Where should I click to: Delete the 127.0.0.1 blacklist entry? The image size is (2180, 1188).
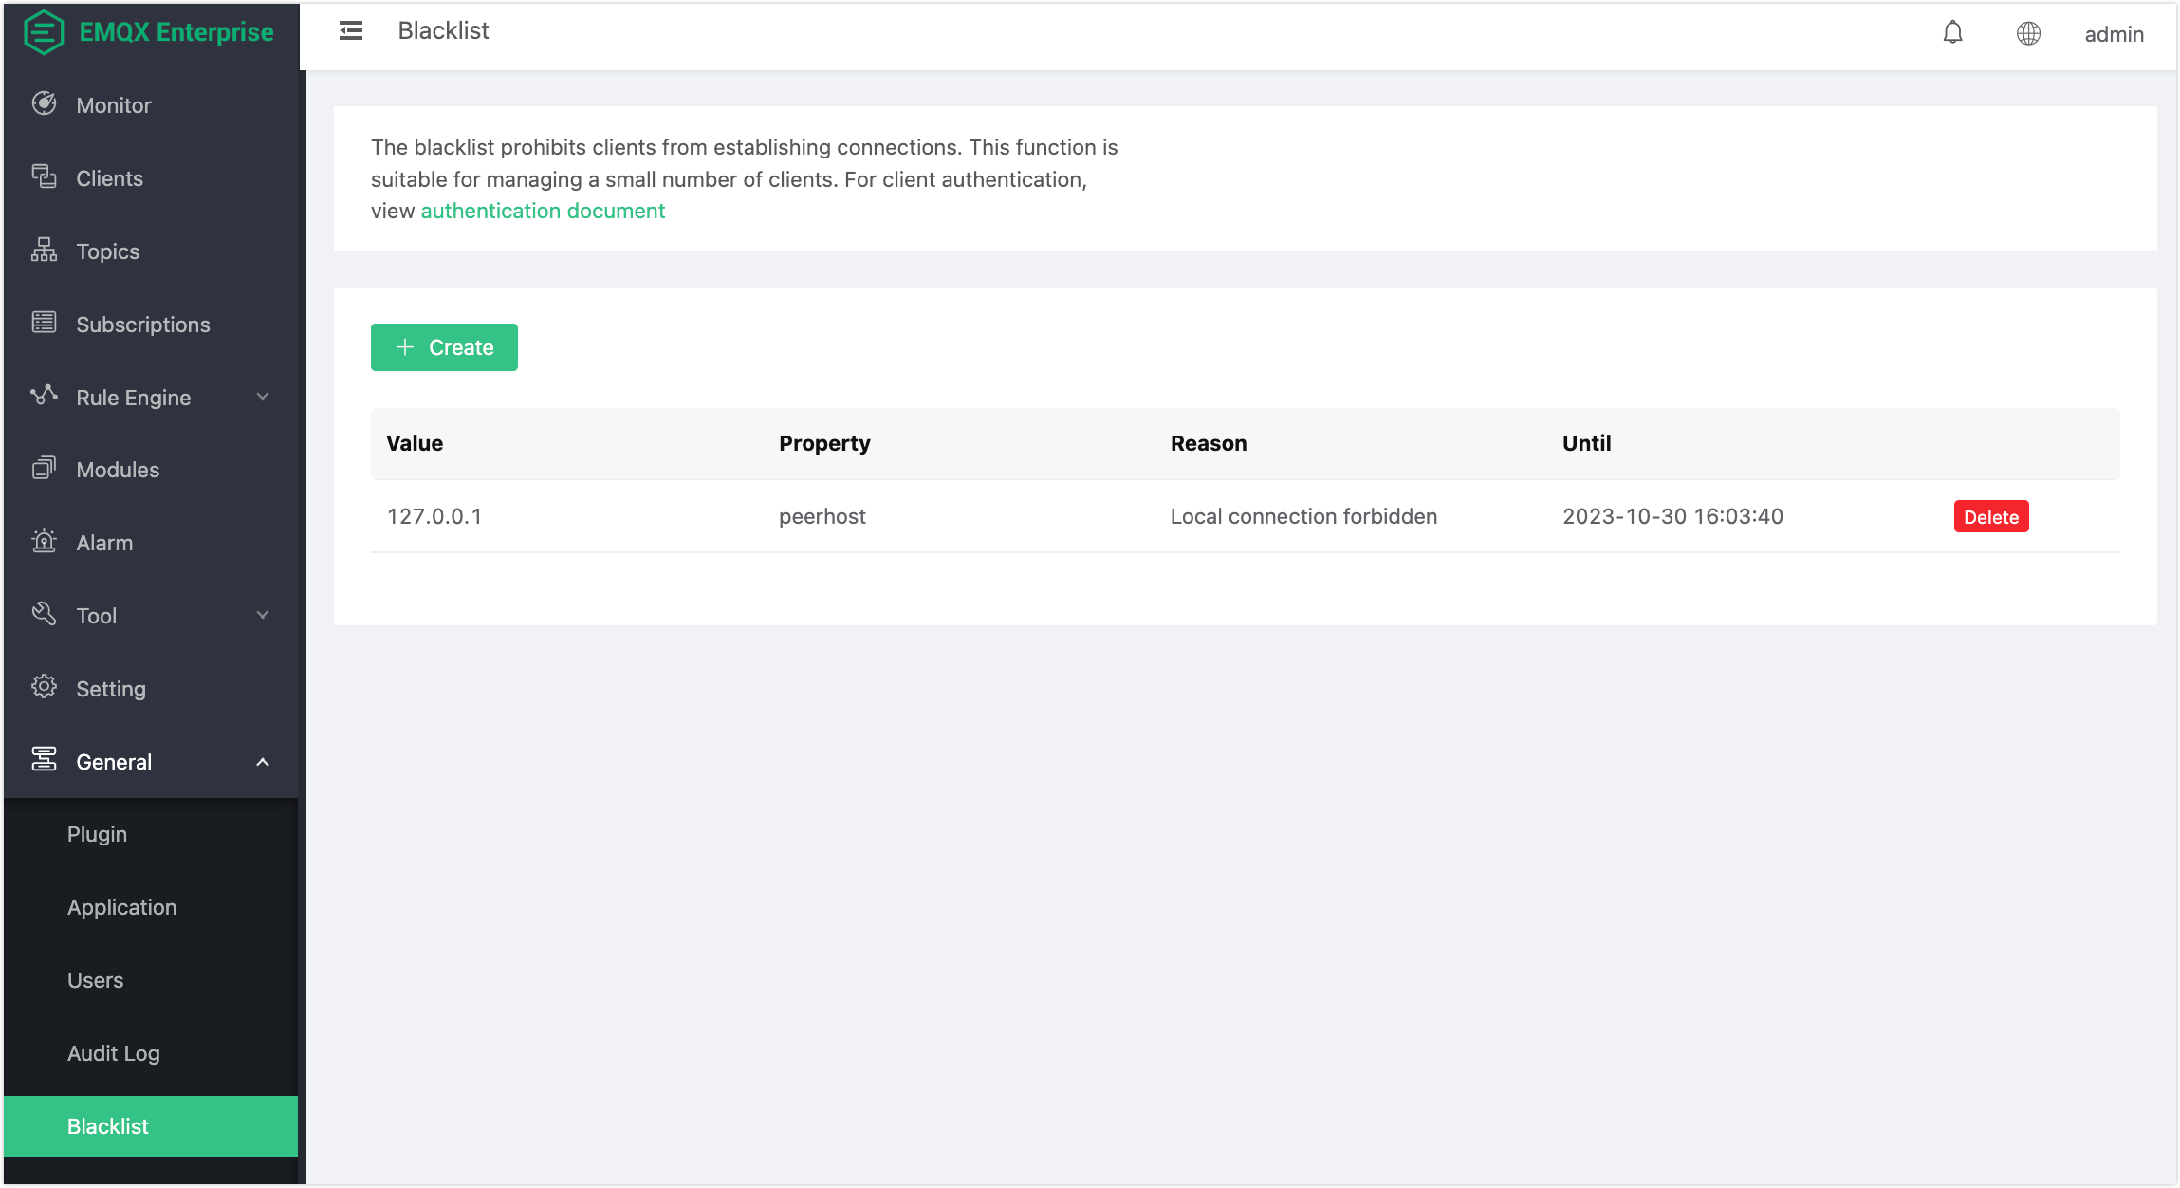[x=1990, y=517]
